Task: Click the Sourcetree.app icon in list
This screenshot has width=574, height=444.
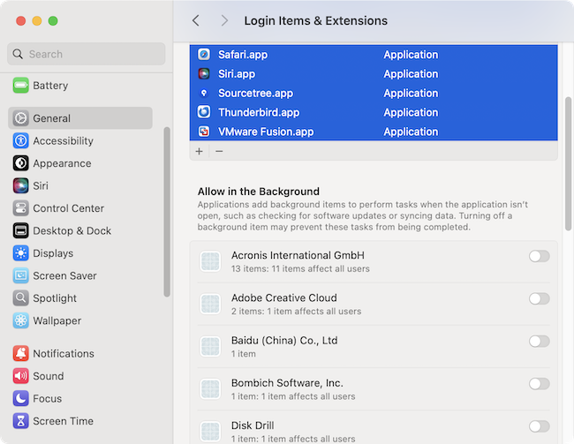Action: point(204,94)
